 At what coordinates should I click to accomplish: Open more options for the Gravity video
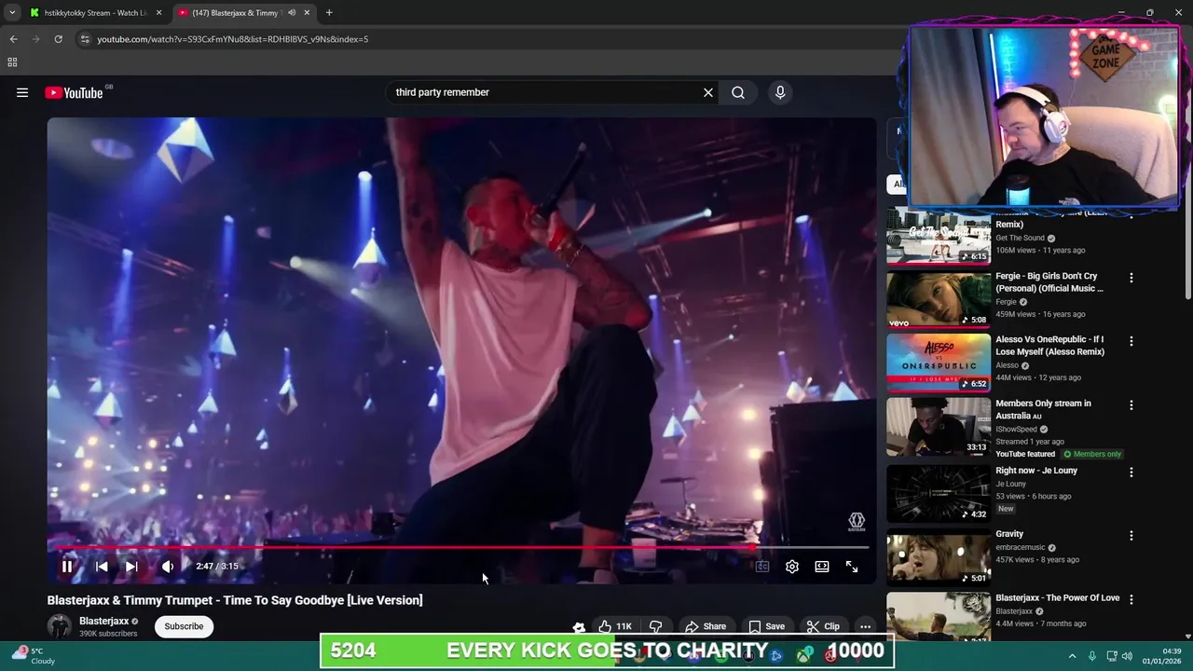1131,536
